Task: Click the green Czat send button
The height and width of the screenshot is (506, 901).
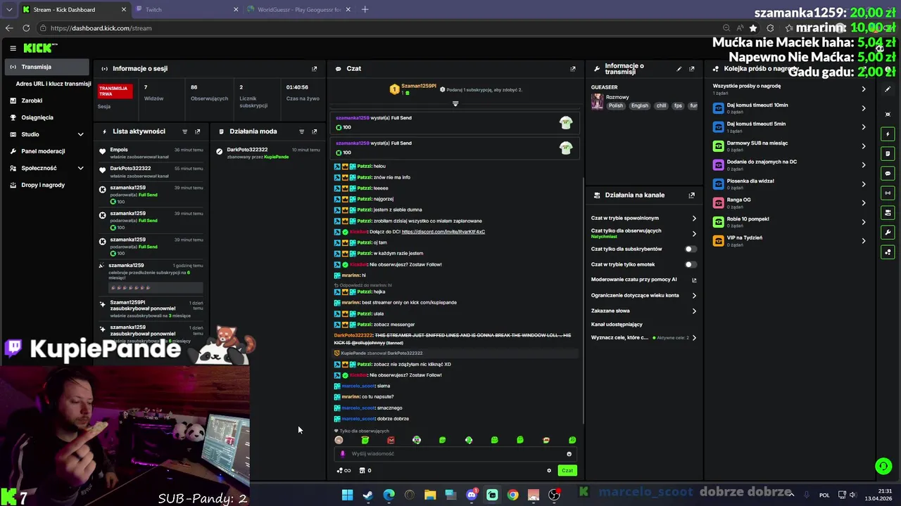Action: click(x=567, y=471)
